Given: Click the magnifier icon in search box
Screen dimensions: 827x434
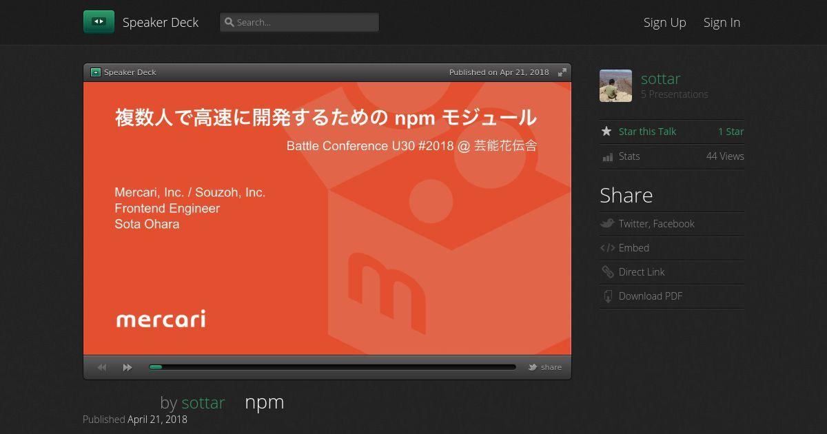Looking at the screenshot, I should coord(229,22).
